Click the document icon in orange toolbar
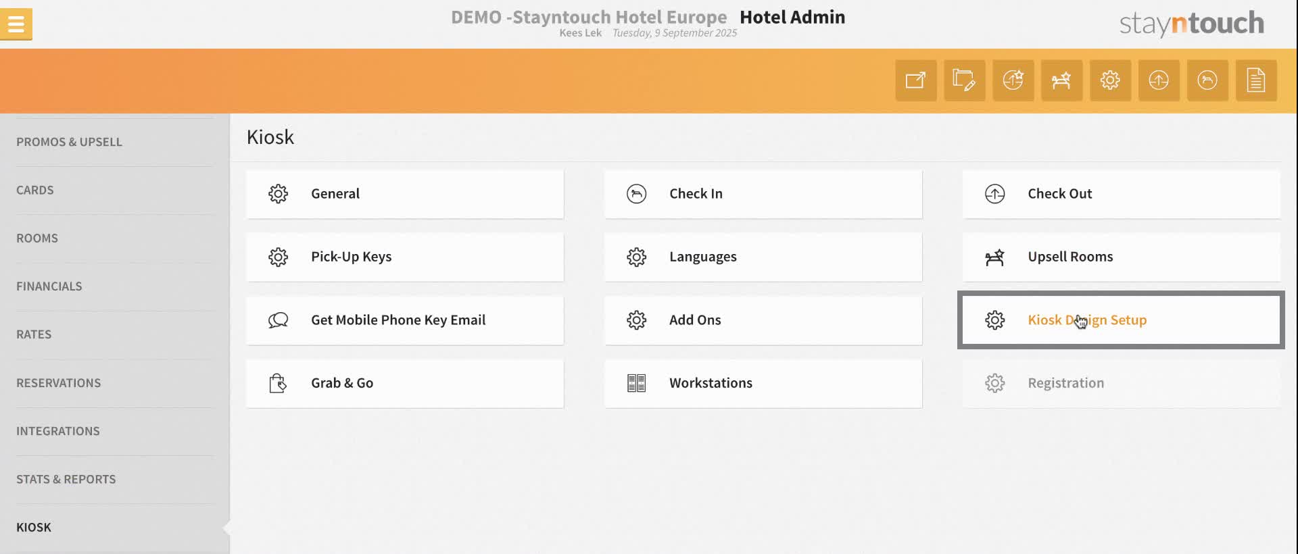Screen dimensions: 1298x554 [1256, 80]
